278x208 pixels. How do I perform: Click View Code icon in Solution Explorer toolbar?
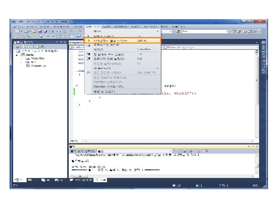point(37,47)
